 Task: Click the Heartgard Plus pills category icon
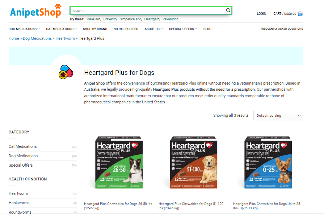tap(66, 72)
